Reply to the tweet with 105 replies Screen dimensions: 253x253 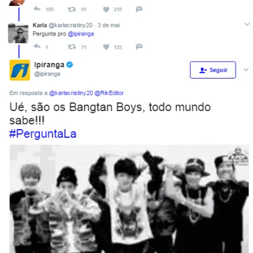point(37,9)
